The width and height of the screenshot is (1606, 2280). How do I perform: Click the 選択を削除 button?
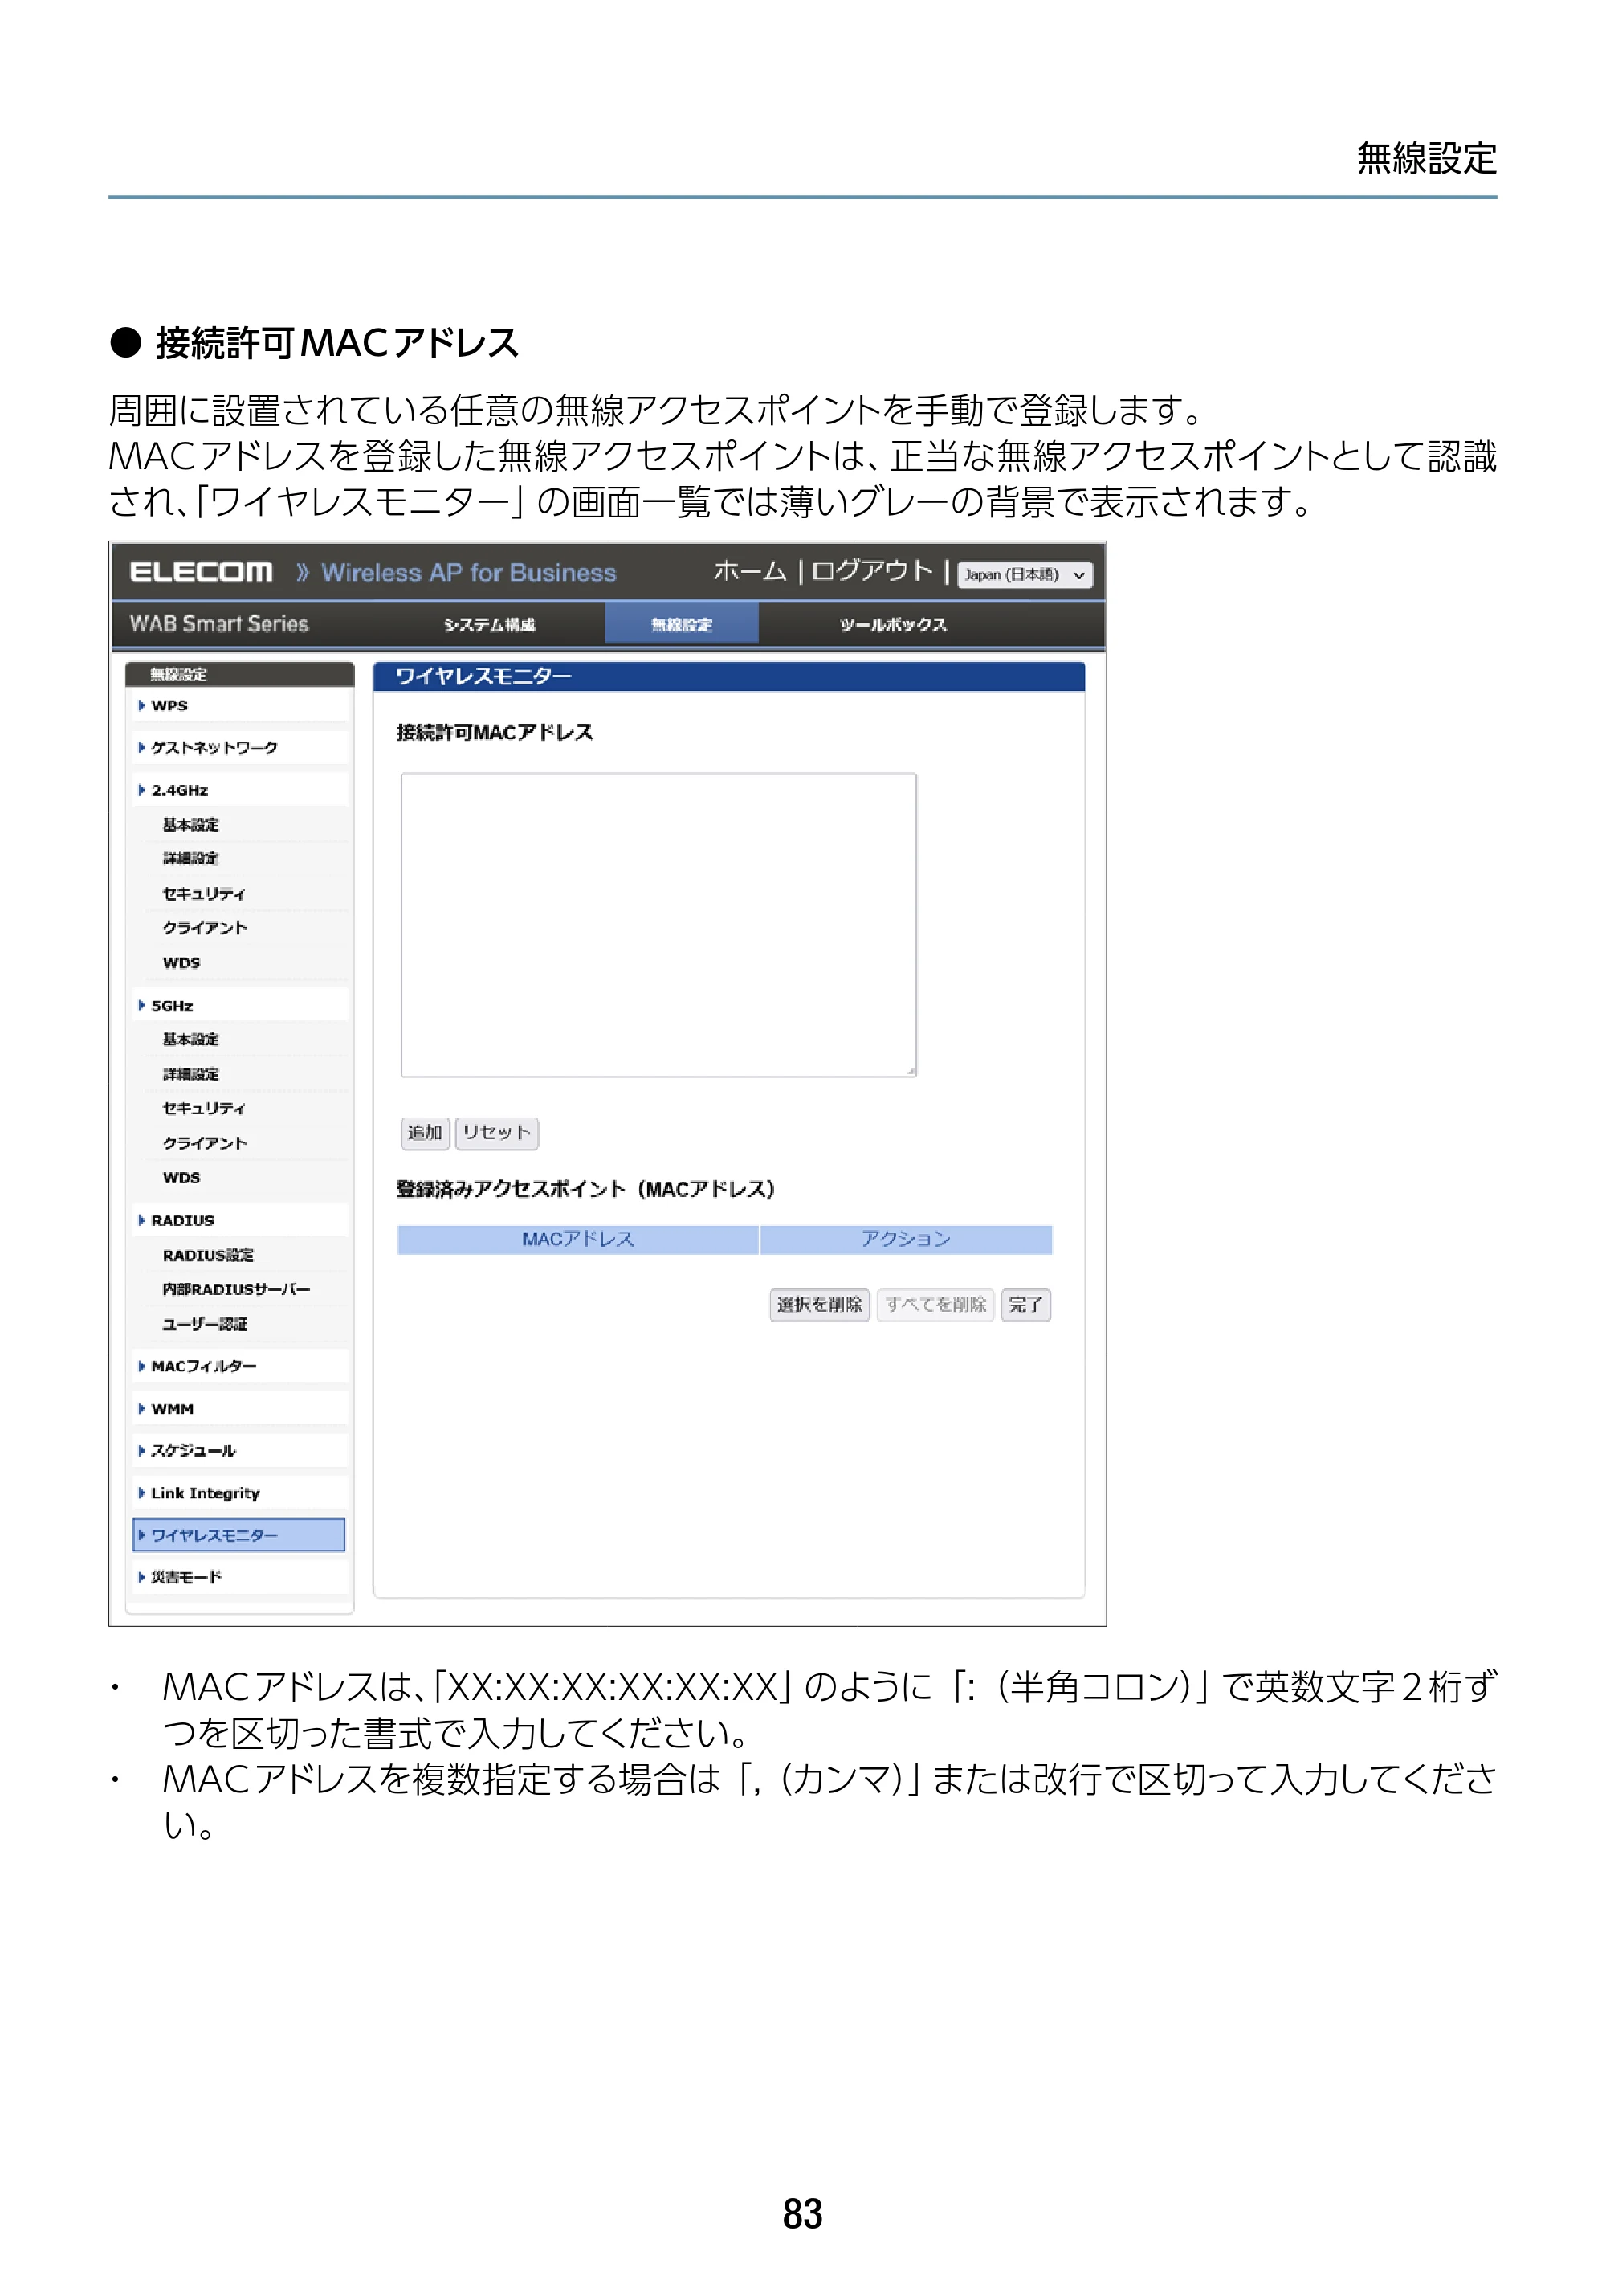819,1304
